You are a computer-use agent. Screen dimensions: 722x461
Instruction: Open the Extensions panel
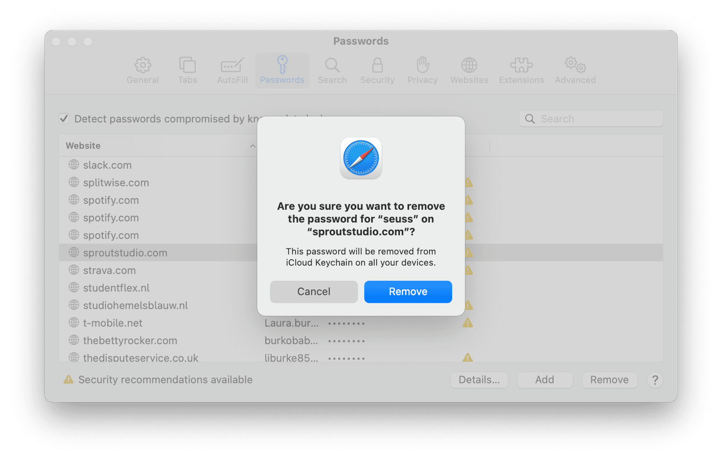(x=521, y=70)
